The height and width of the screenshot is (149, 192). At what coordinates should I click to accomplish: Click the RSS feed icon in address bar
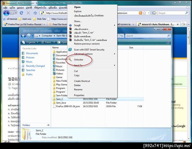[140, 13]
